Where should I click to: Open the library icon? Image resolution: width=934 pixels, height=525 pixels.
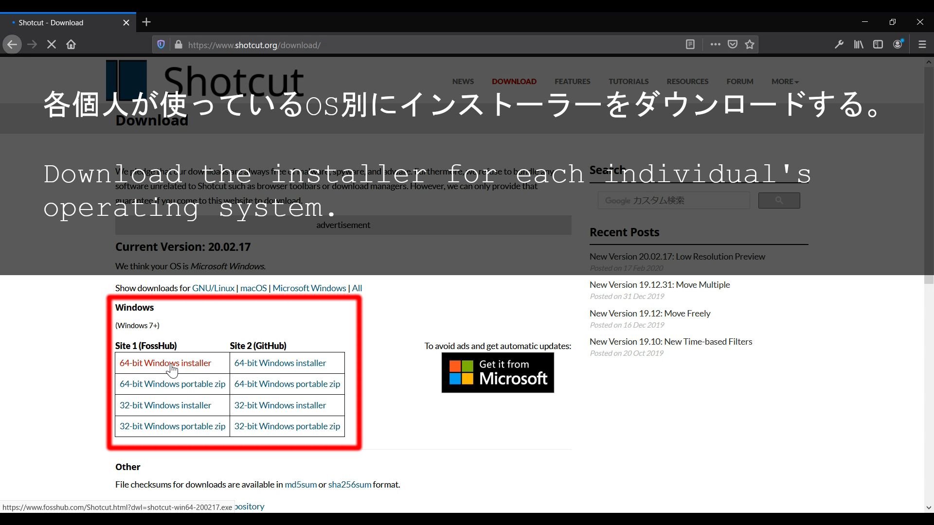click(x=859, y=45)
